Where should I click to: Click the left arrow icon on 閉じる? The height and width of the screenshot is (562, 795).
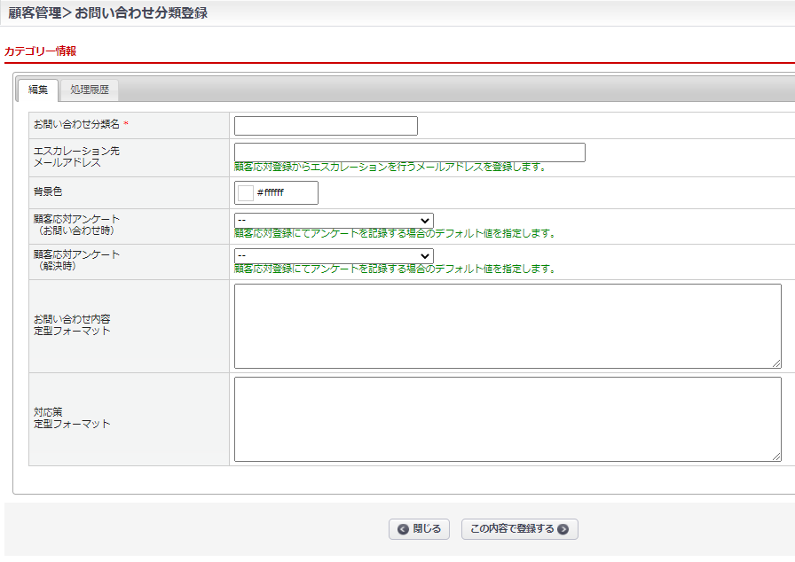pos(404,529)
